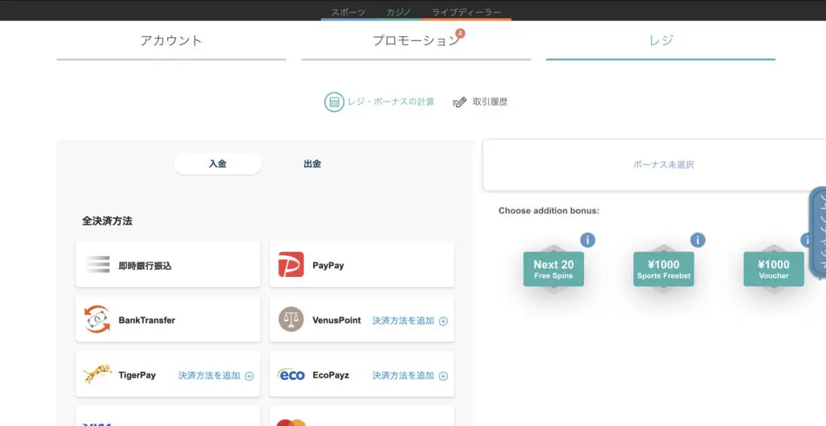Click the pencil icon for transaction history
Image resolution: width=826 pixels, height=426 pixels.
click(x=459, y=102)
